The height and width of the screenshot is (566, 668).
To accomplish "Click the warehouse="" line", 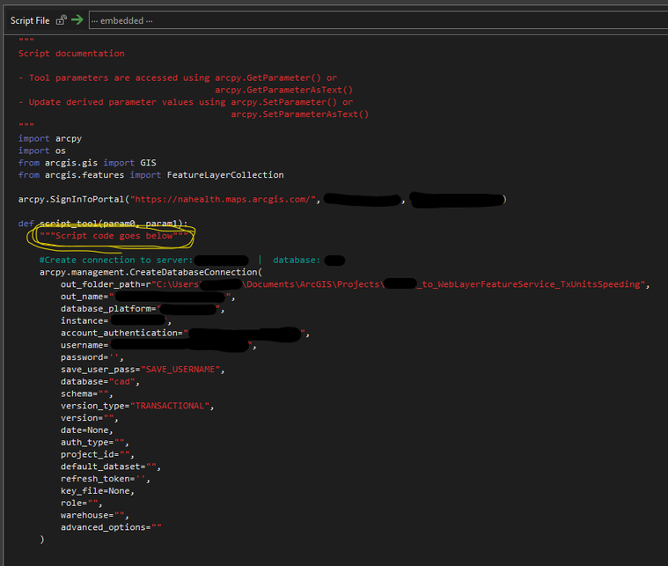I will [x=94, y=515].
